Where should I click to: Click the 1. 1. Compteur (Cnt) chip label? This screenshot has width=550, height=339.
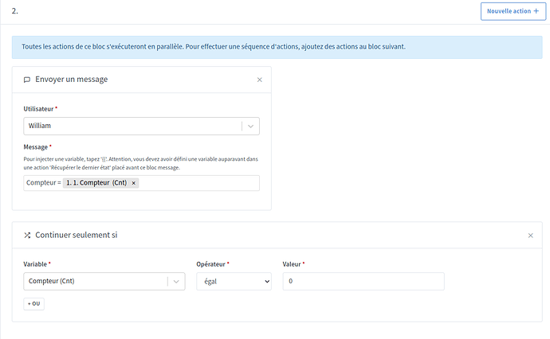coord(96,183)
